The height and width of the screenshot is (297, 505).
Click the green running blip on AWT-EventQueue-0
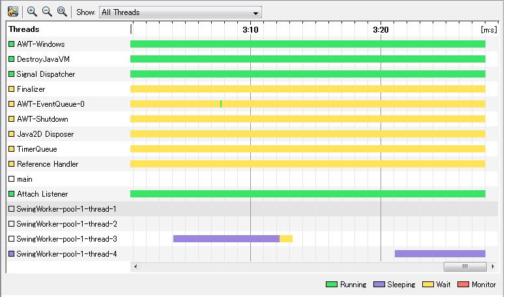(221, 104)
